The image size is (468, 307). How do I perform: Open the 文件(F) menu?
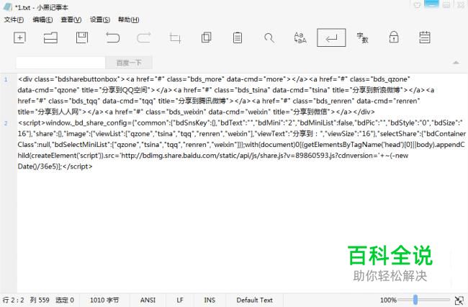click(14, 19)
